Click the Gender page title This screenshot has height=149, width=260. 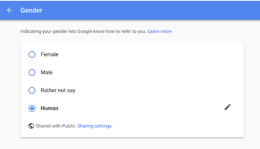point(31,10)
